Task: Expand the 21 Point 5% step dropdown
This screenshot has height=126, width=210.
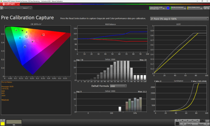Action: [x=178, y=19]
